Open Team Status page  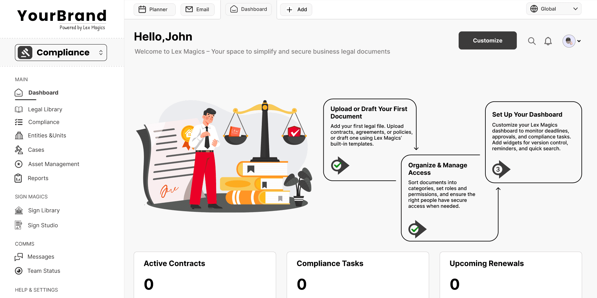(x=38, y=271)
